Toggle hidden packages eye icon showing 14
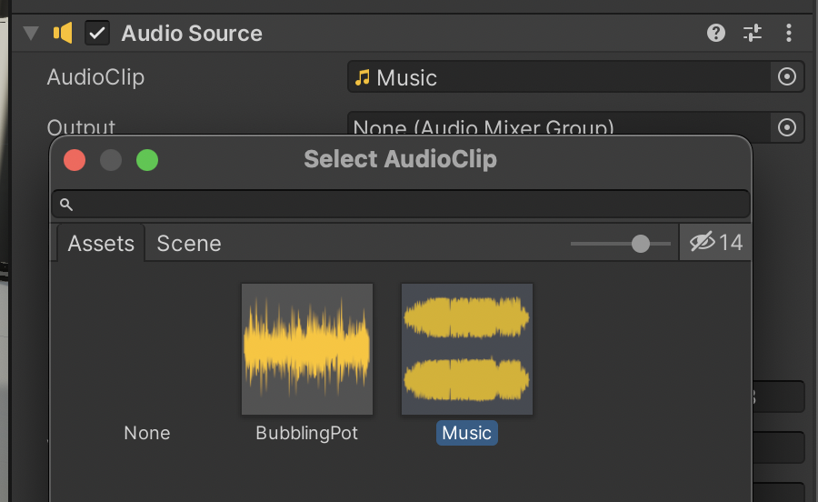Screen dimensions: 818x502 [x=716, y=243]
